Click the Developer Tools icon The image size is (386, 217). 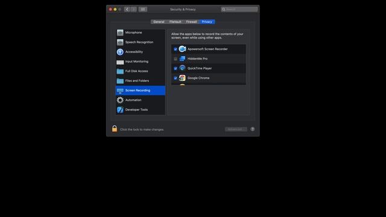point(120,110)
